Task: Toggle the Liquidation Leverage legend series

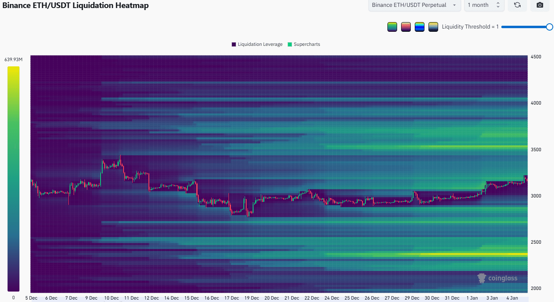Action: (260, 44)
